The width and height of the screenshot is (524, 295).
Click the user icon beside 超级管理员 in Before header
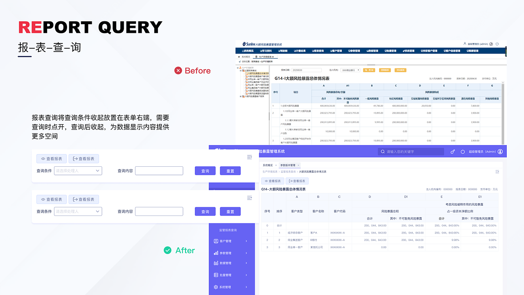pos(465,43)
